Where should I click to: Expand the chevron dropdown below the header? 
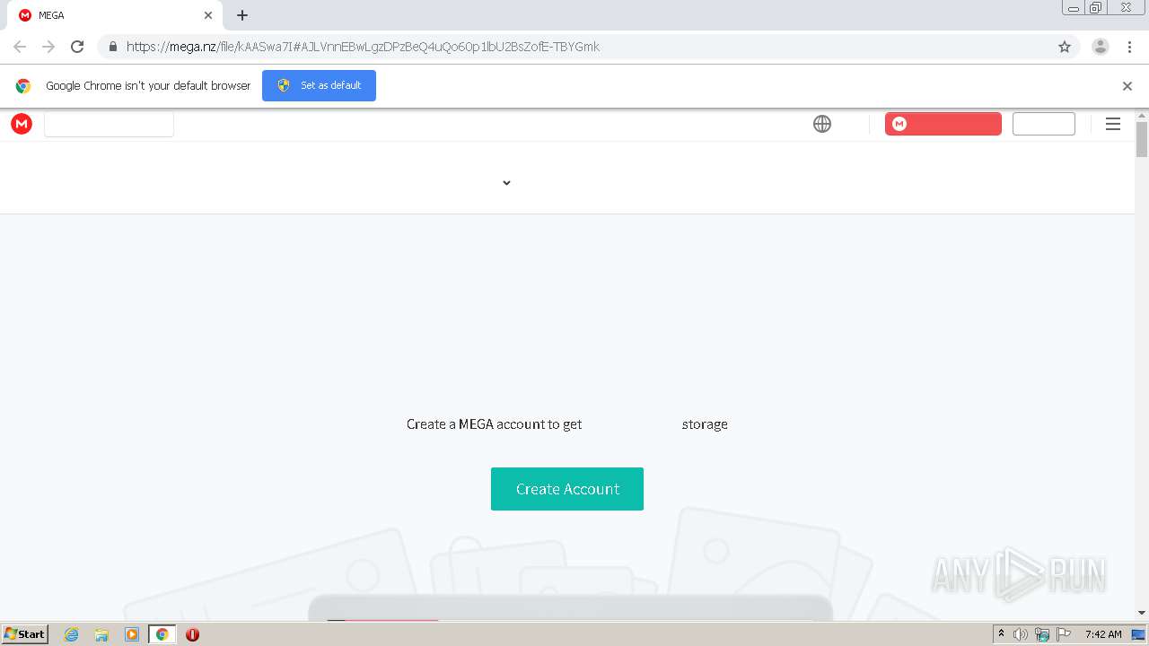pyautogui.click(x=506, y=183)
